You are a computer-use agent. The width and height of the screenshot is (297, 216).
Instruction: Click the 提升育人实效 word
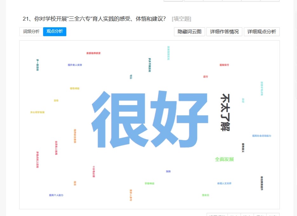pos(75,65)
